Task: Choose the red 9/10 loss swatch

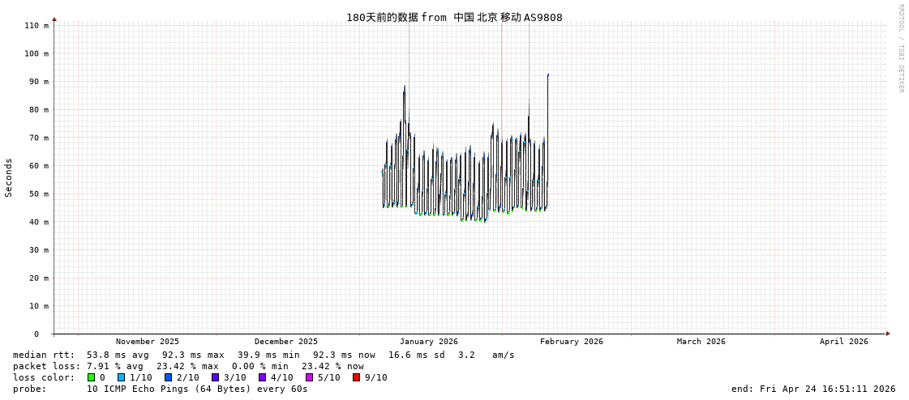Action: 356,377
